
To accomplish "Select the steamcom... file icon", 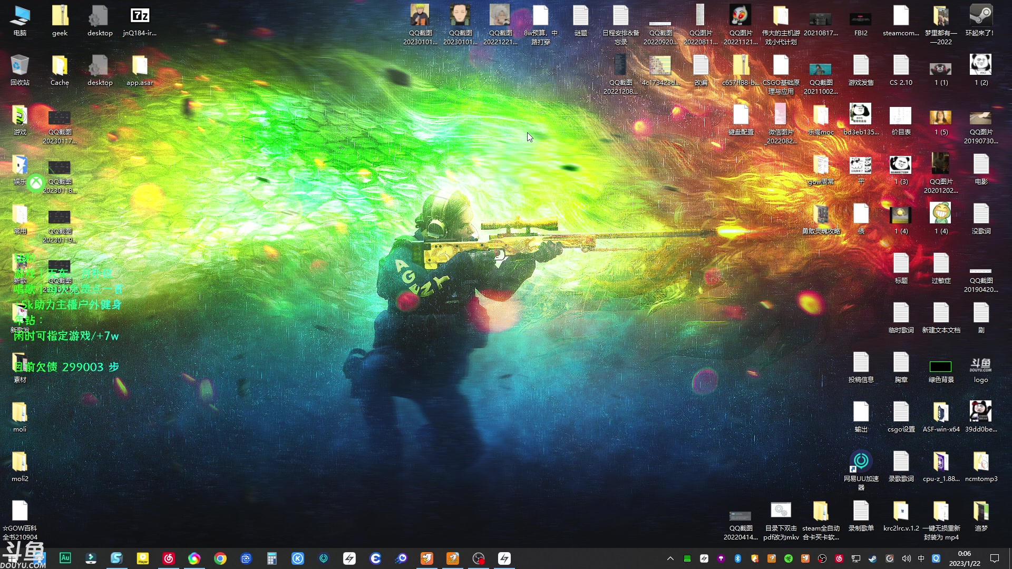I will [x=901, y=20].
